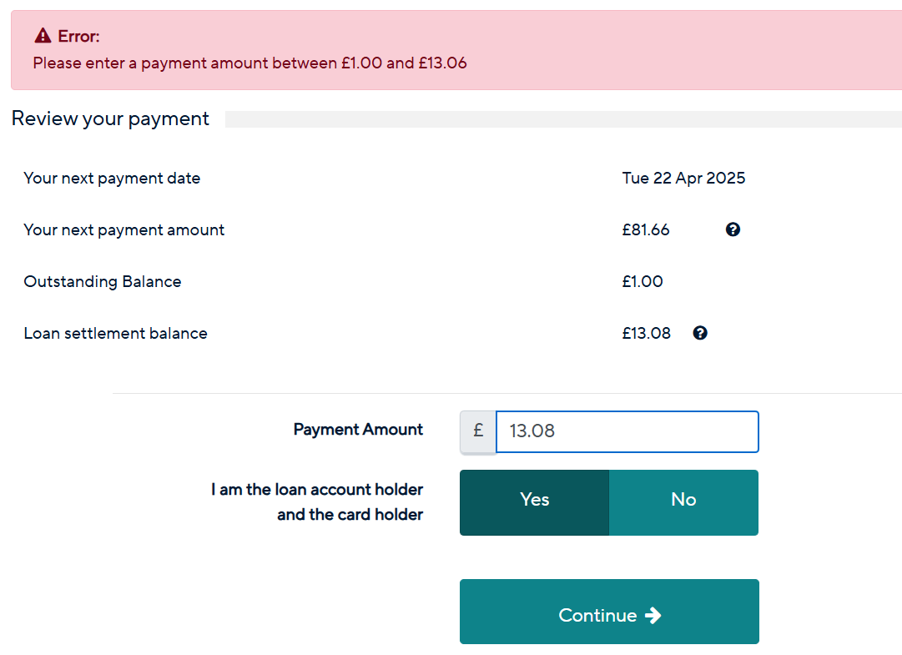Select the Tue 22 Apr 2025 date value

pos(683,179)
